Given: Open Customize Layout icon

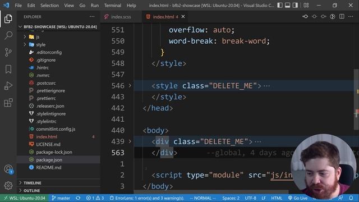Looking at the screenshot, I should click(306, 5).
